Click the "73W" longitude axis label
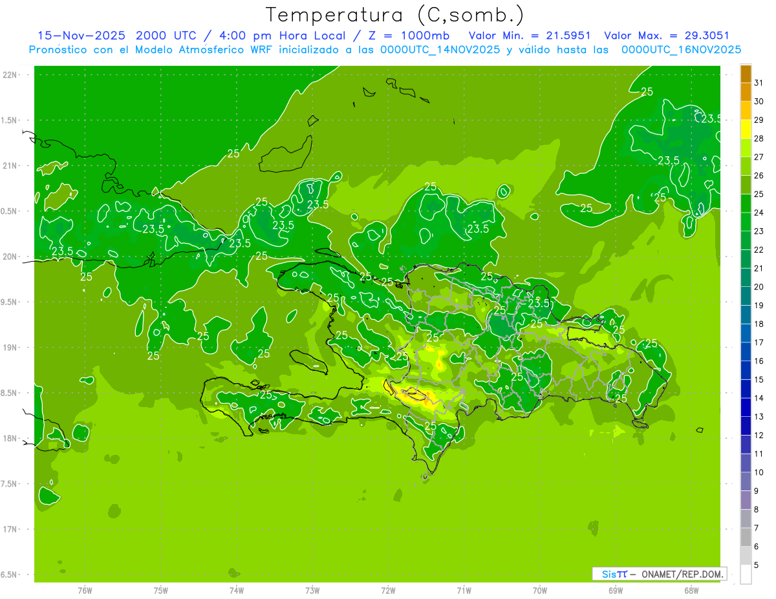This screenshot has height=599, width=776. click(312, 591)
